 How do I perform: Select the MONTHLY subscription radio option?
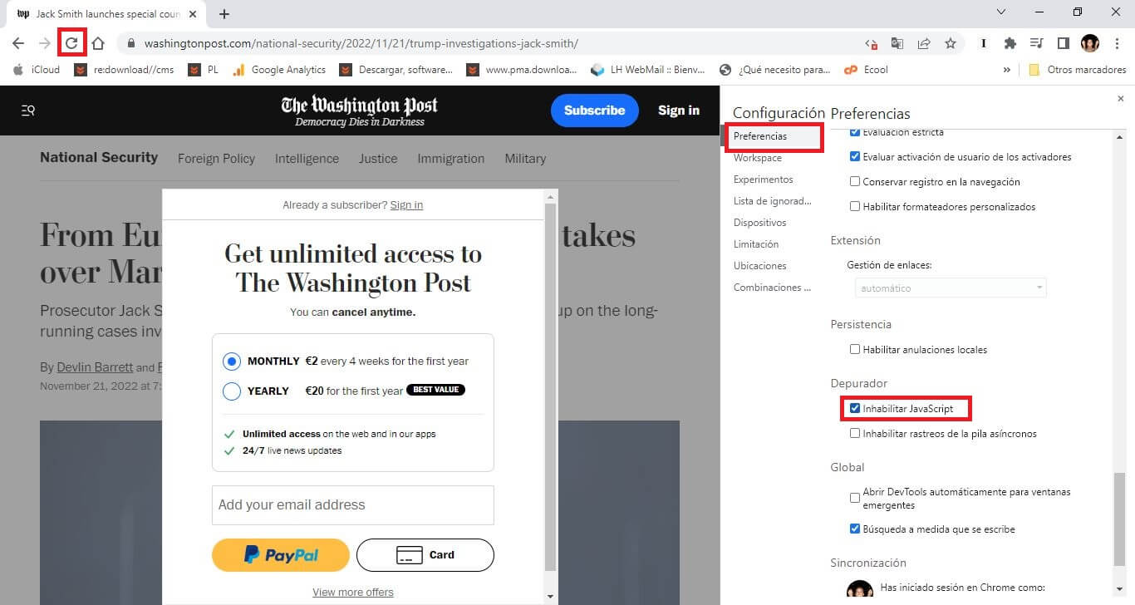pyautogui.click(x=232, y=362)
